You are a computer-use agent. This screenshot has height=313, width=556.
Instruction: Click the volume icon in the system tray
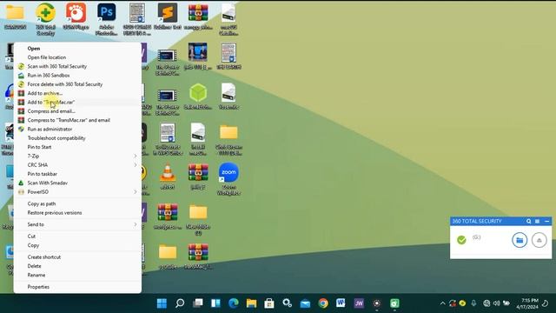pos(496,303)
